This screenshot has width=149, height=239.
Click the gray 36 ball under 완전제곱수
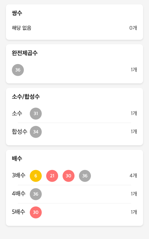point(18,70)
